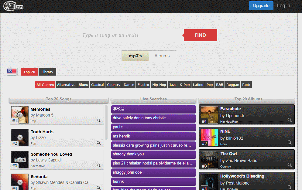Click magnifier icon on Someone You Loved
Viewport: 302px width, 190px height.
(99, 165)
